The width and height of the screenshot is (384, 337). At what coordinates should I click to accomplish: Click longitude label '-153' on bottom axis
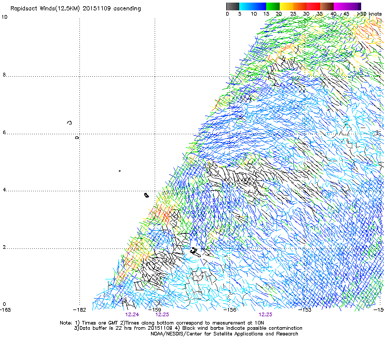[x=305, y=310]
